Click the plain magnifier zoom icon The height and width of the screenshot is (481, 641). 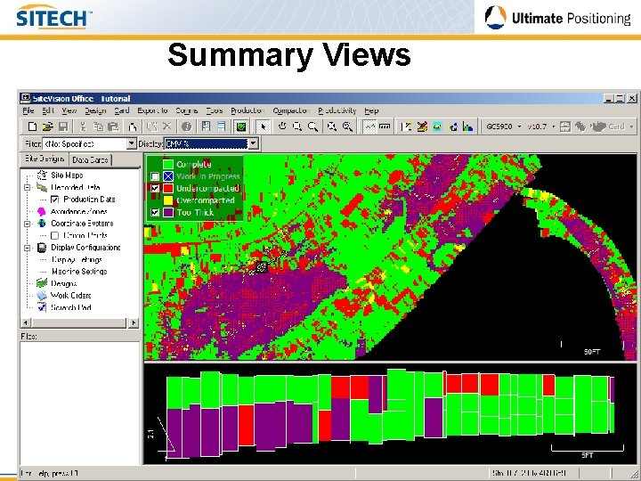point(312,126)
